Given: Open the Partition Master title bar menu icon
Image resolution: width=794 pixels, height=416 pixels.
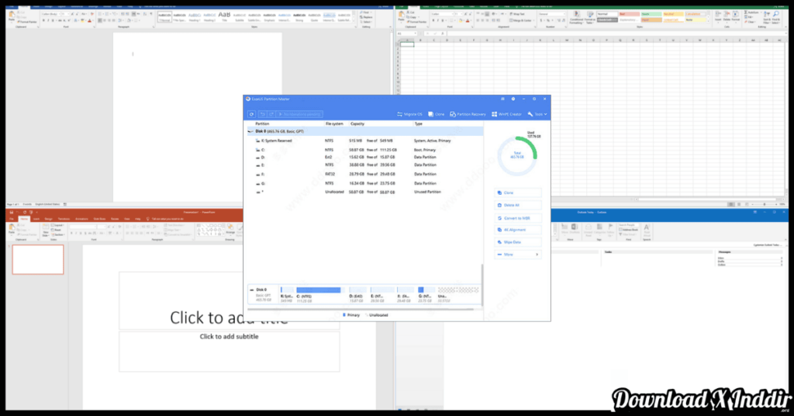Looking at the screenshot, I should pos(502,99).
